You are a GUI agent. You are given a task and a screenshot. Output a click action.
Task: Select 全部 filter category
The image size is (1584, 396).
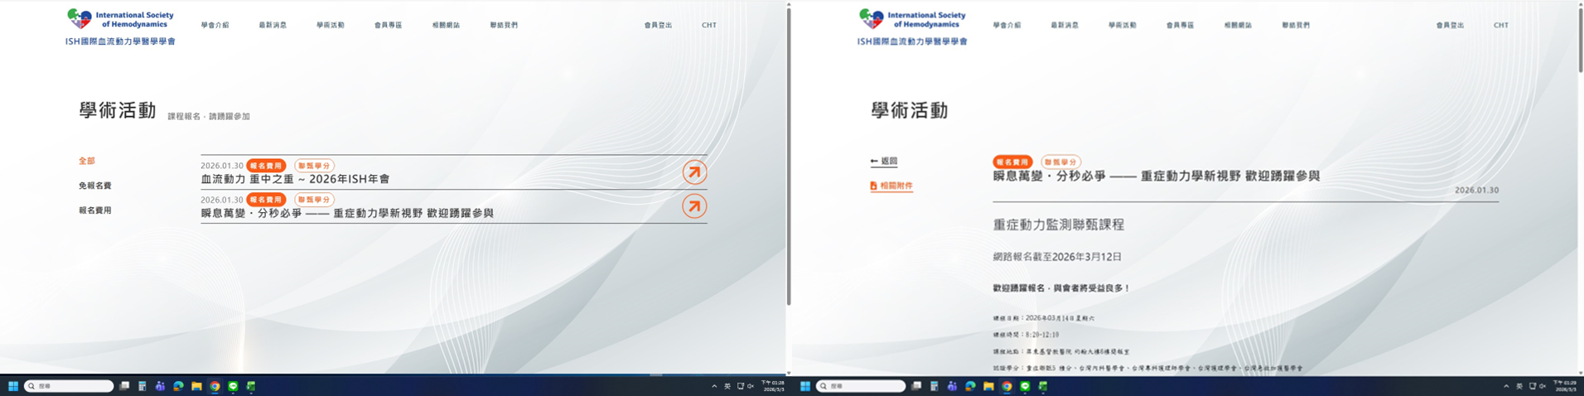[x=87, y=162]
